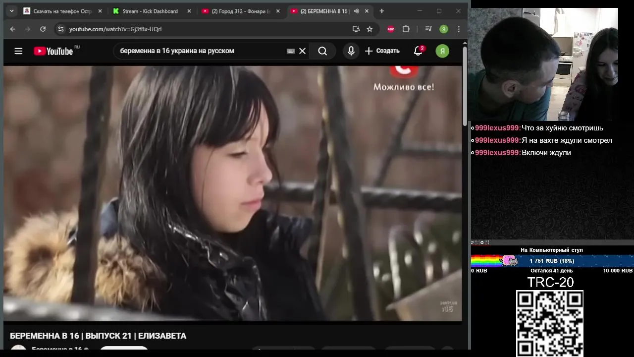Install app icon in address bar
The height and width of the screenshot is (357, 634).
356,29
